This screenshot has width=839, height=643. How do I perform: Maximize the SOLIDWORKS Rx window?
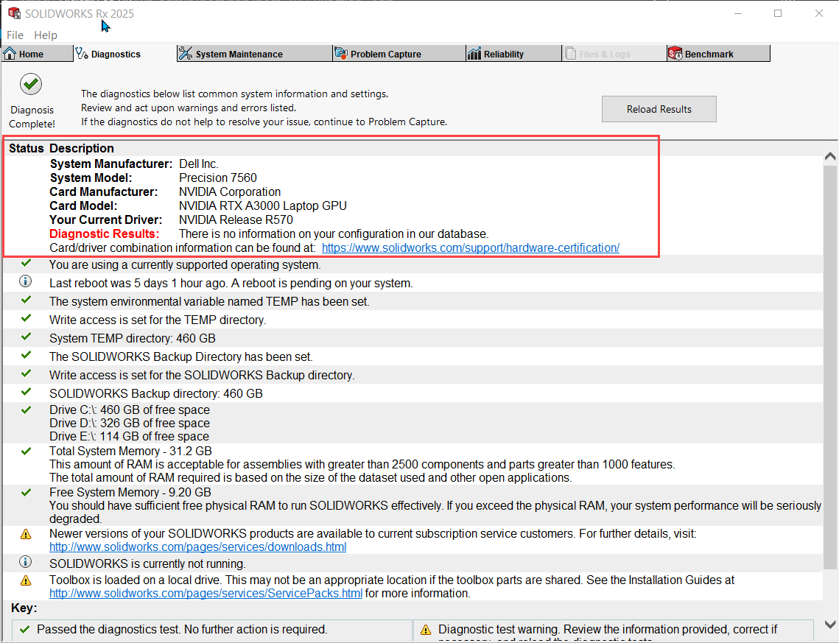(x=778, y=13)
